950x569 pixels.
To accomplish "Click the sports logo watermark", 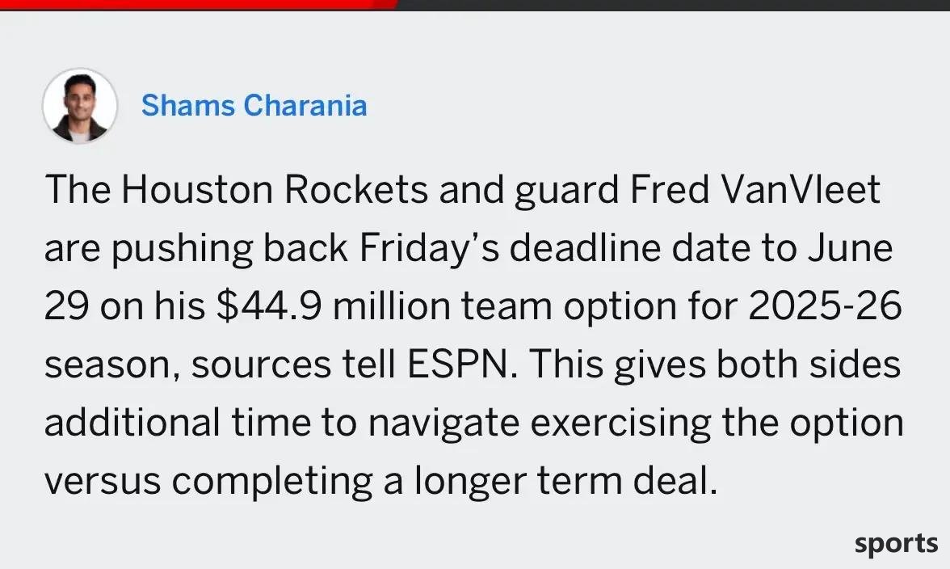I will point(896,544).
